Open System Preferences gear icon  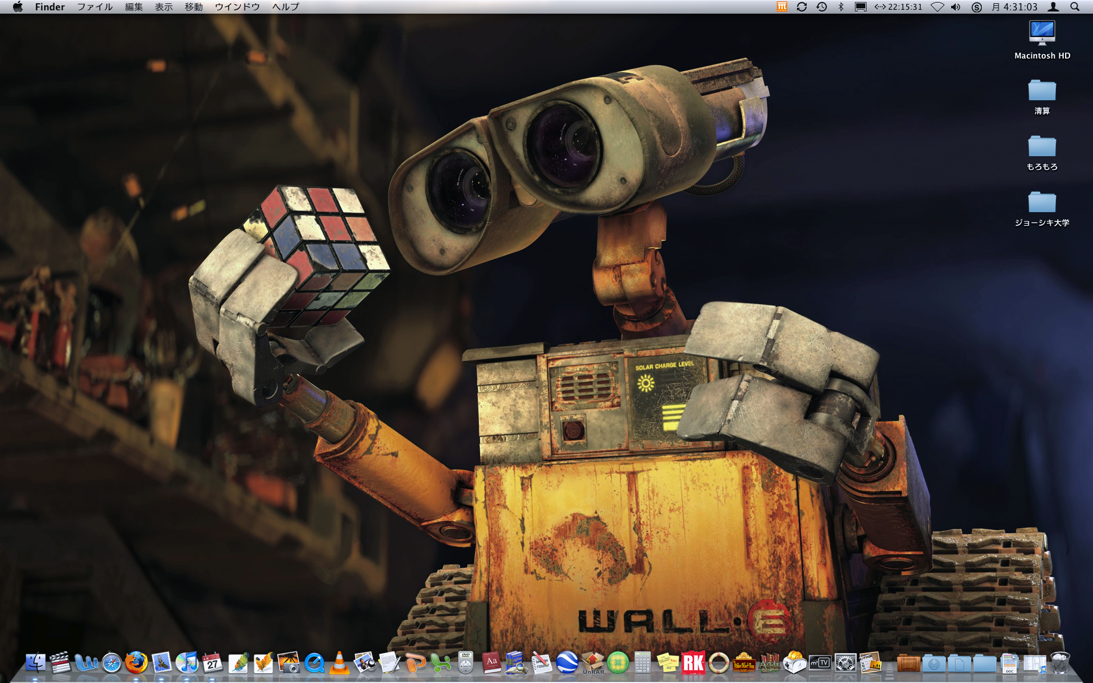[845, 663]
